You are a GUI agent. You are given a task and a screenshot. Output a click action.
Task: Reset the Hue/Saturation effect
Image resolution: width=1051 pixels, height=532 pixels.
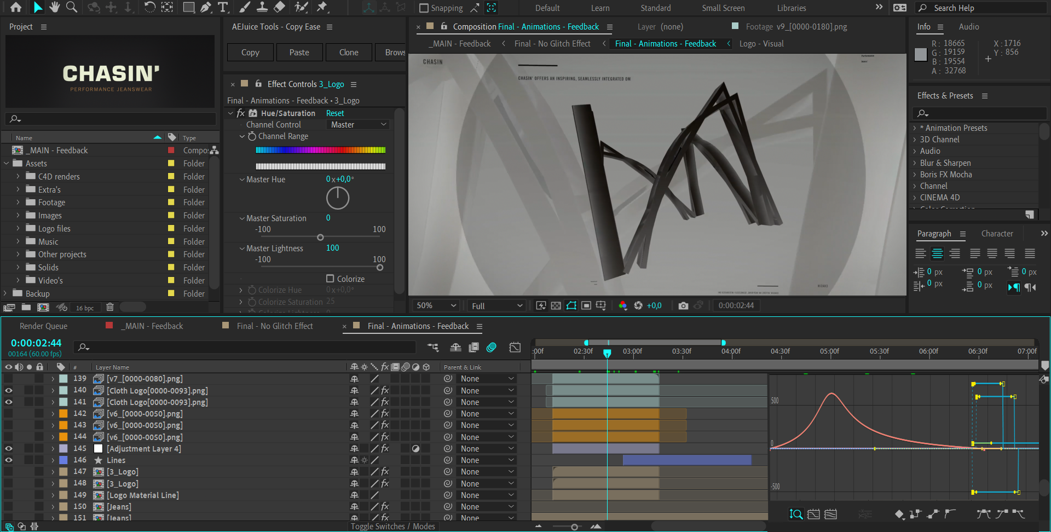click(x=335, y=113)
